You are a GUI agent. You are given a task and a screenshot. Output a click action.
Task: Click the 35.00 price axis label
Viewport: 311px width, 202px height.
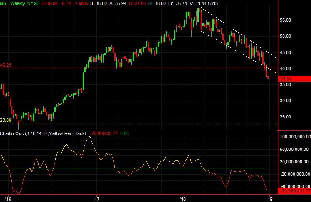(x=285, y=84)
